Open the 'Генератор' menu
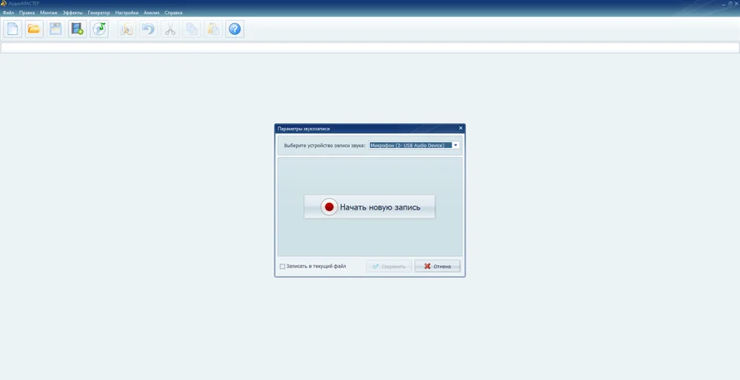 [98, 12]
